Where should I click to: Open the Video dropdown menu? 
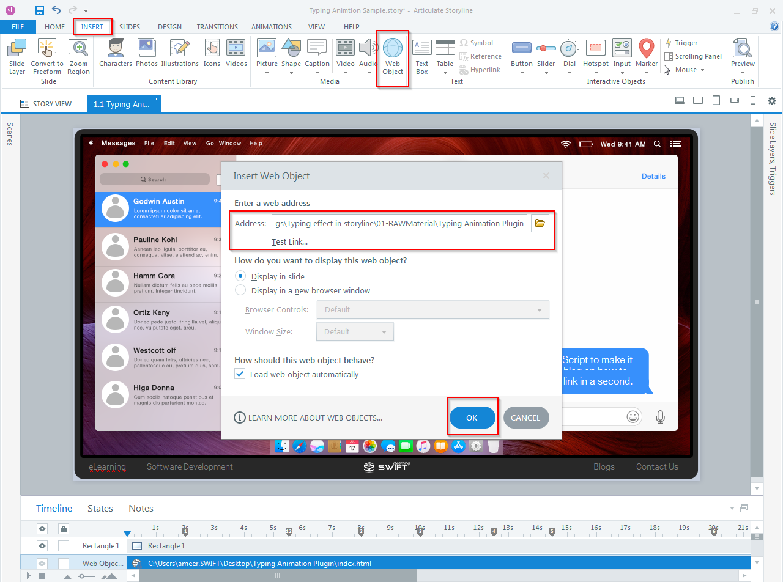point(346,73)
